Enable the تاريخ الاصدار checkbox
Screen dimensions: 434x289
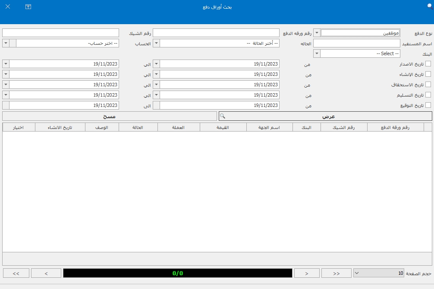(x=428, y=64)
